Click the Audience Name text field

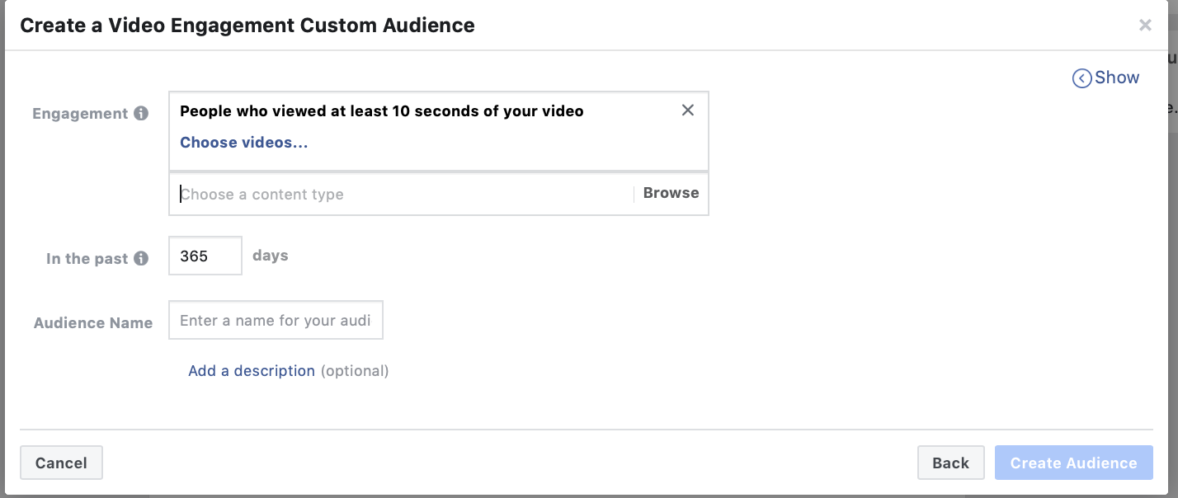tap(276, 321)
